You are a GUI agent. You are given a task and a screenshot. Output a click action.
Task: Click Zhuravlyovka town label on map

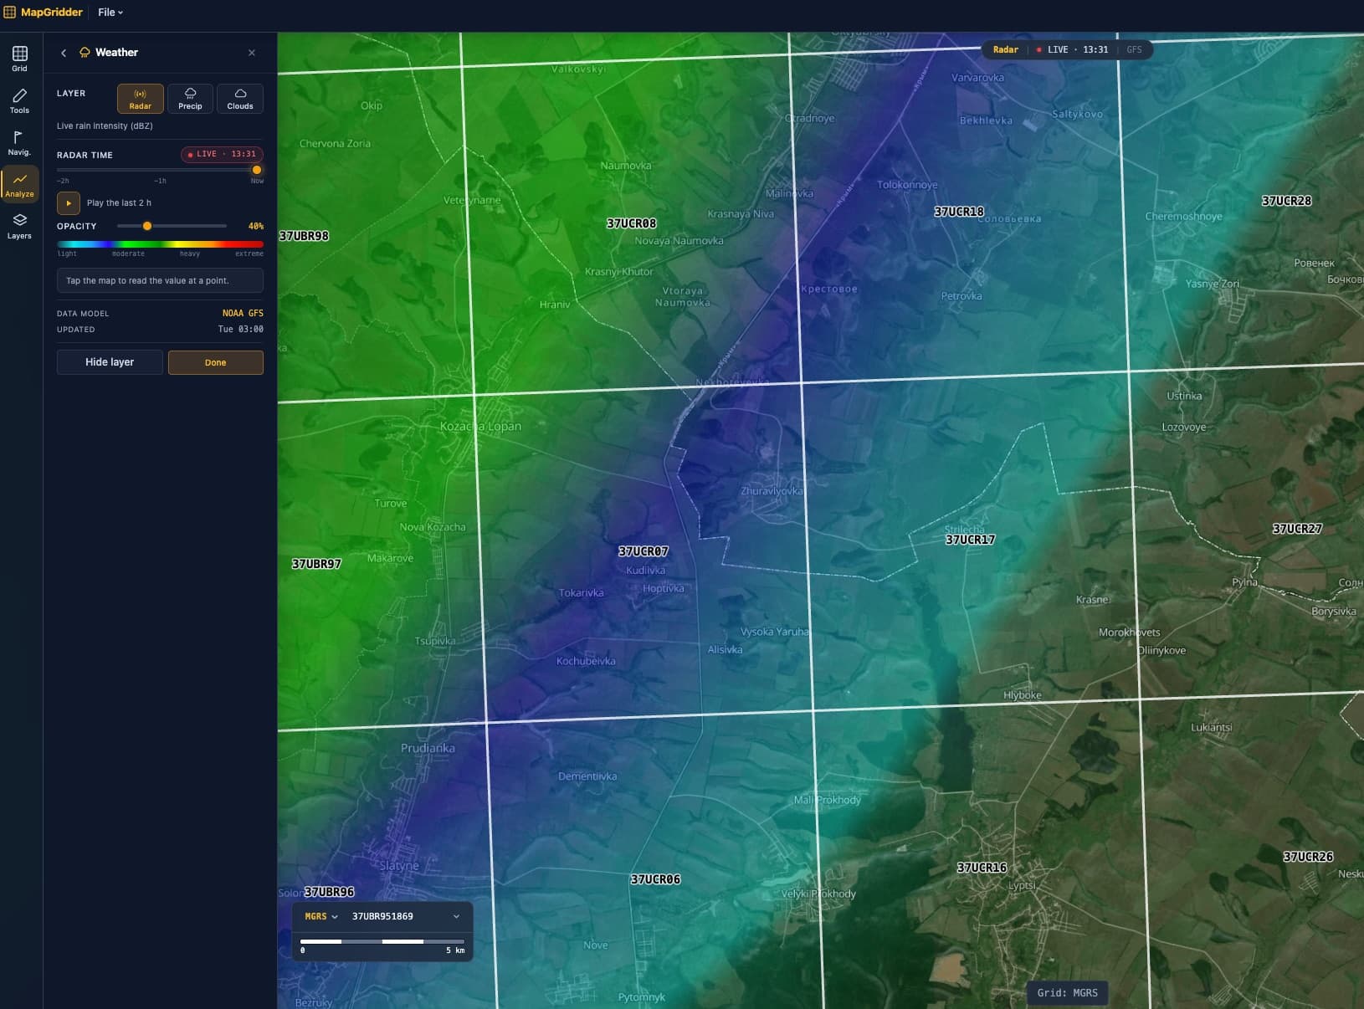(x=772, y=491)
